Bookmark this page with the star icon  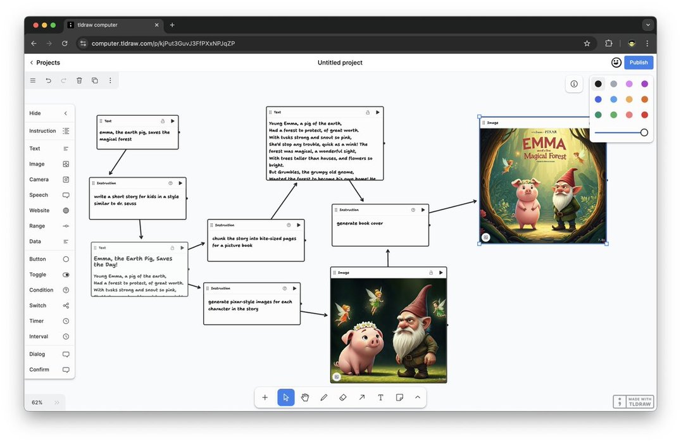[x=587, y=44]
